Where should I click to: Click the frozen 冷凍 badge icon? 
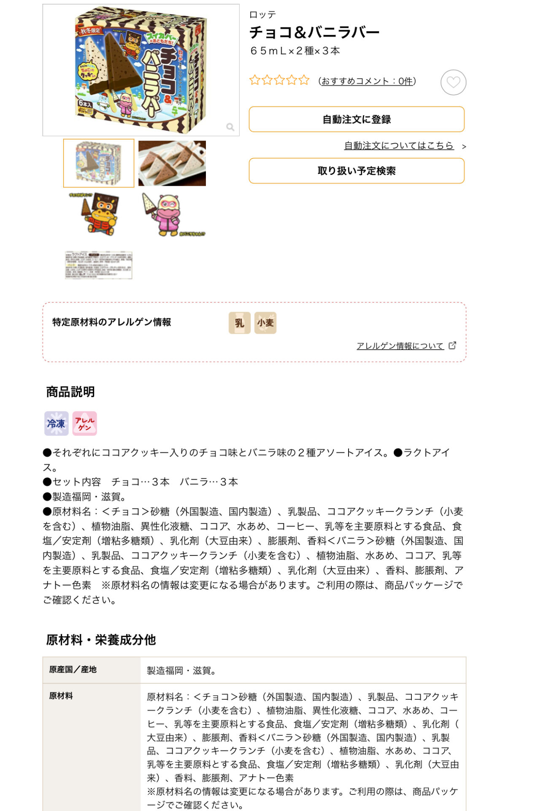[x=57, y=423]
